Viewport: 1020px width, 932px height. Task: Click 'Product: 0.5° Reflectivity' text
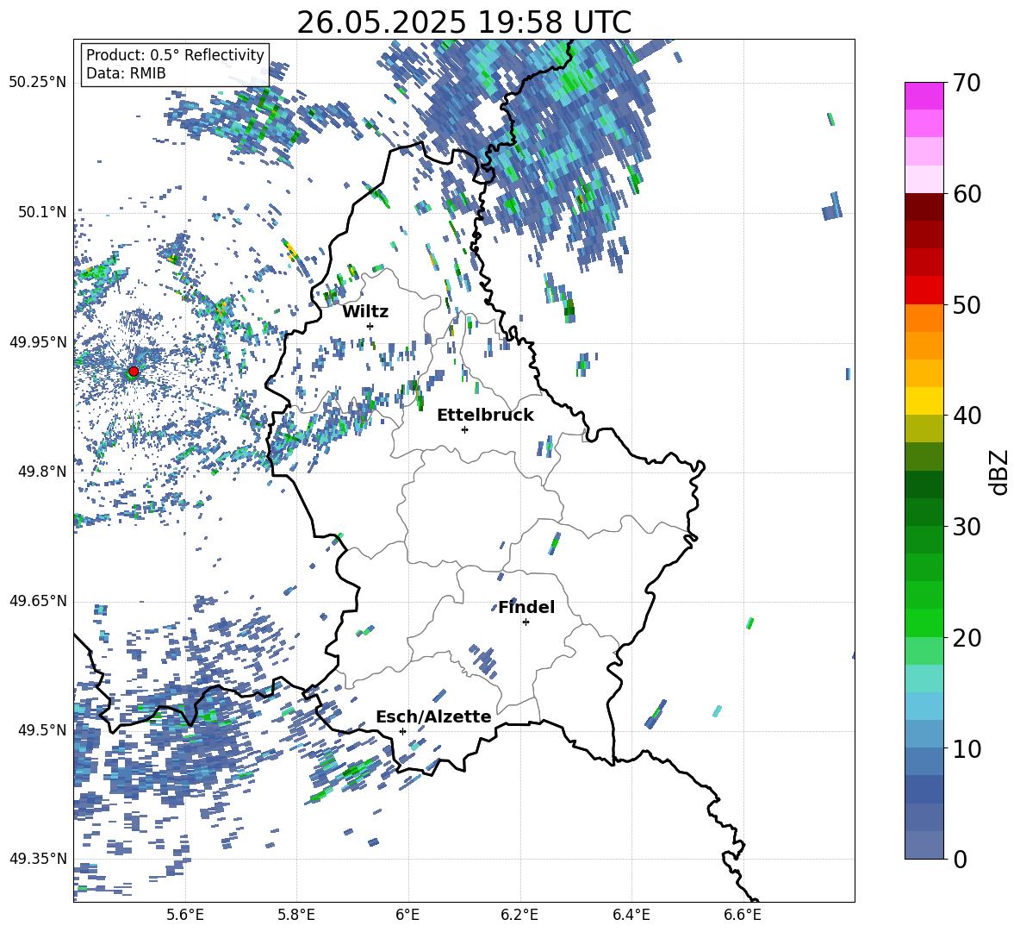pyautogui.click(x=175, y=54)
